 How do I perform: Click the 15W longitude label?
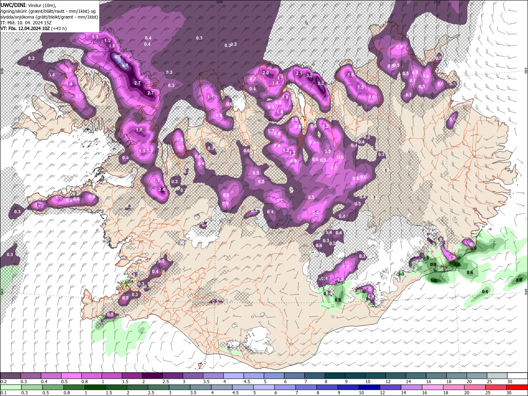point(437,2)
